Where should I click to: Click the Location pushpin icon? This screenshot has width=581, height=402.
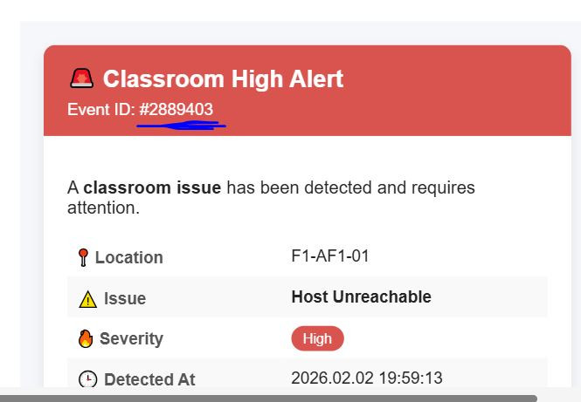[x=83, y=257]
